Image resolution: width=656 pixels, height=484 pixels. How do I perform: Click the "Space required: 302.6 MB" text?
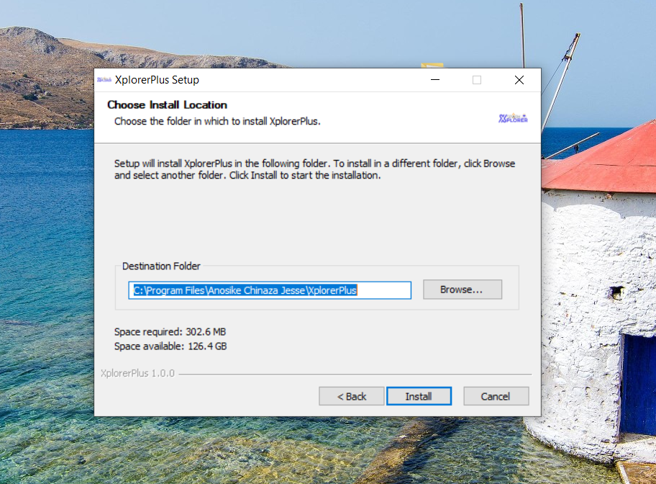[170, 332]
